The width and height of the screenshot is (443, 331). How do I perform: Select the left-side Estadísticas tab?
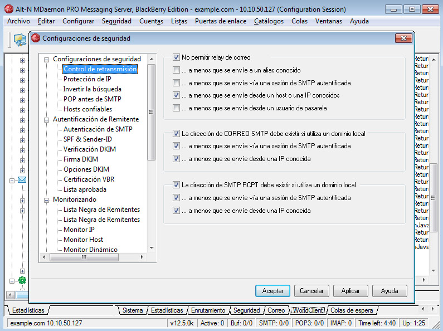coord(28,310)
